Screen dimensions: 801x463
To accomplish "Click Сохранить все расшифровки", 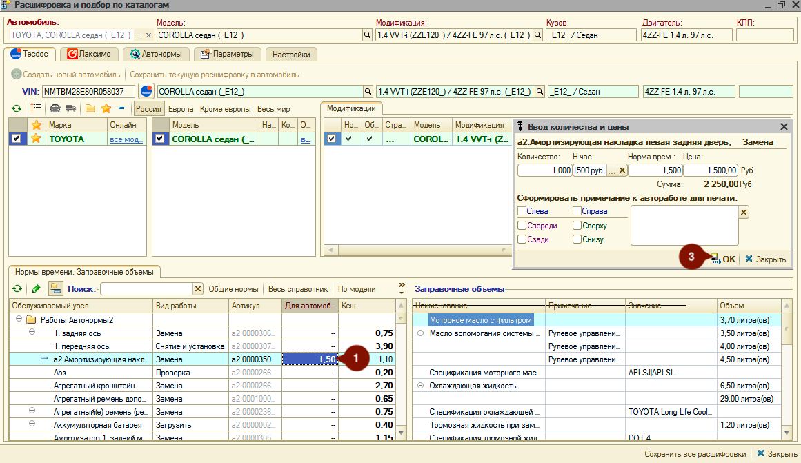I will point(695,454).
